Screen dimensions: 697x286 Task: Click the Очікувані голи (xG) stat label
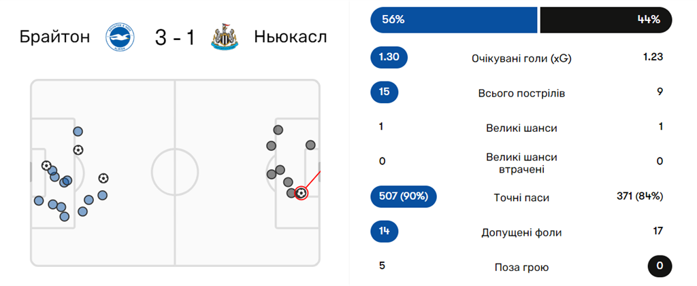pyautogui.click(x=521, y=58)
